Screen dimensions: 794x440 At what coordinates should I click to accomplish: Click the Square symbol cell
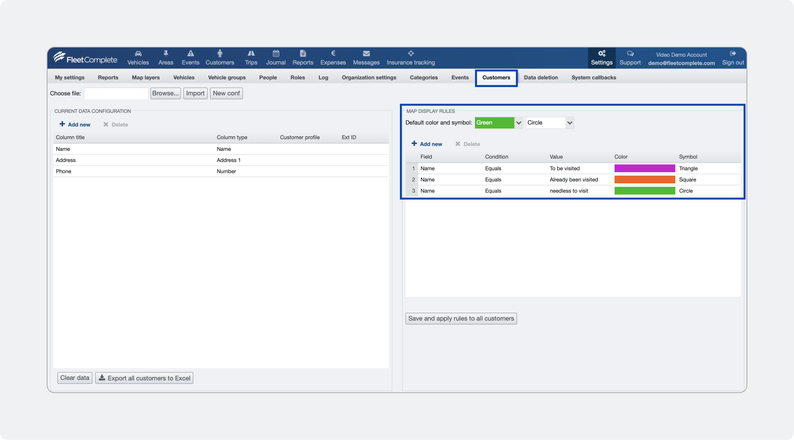tap(709, 180)
